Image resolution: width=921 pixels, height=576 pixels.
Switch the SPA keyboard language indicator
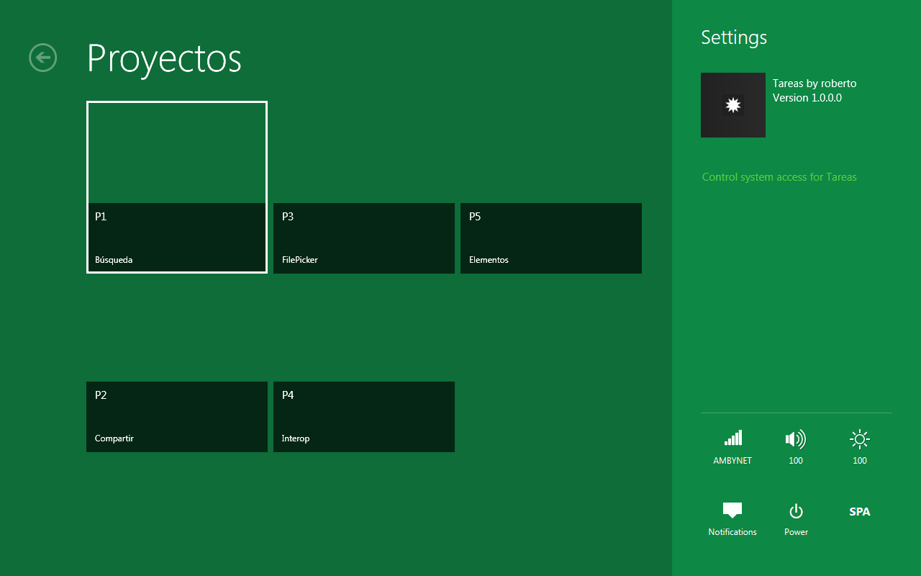click(859, 512)
